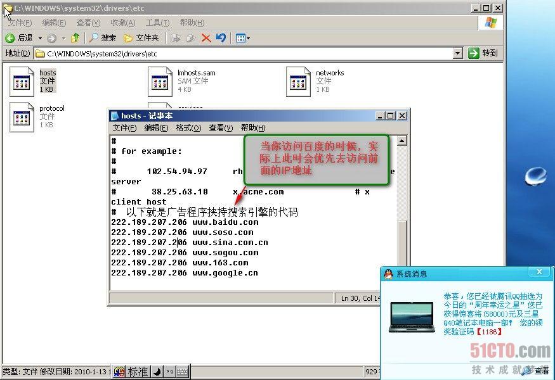Open Notepad's 编辑(E) menu
555x380 pixels.
pos(156,127)
